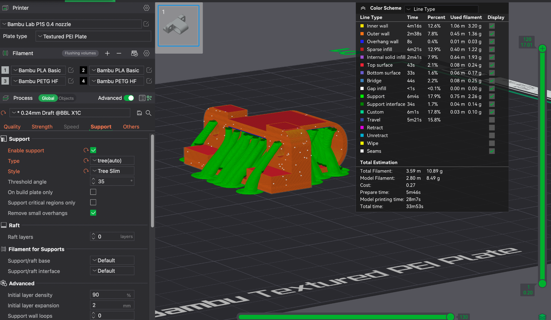Edit filament slot 2 Bambu PLA Basic

point(149,70)
